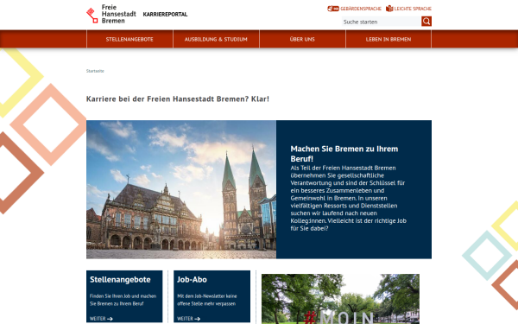The width and height of the screenshot is (518, 324).
Task: Click the Karriereportal header title
Action: pos(165,14)
